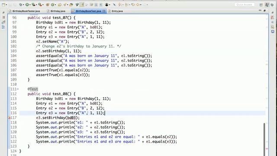Expand the Run history dropdown arrow
Image resolution: width=277 pixels, height=156 pixels.
(30, 5)
